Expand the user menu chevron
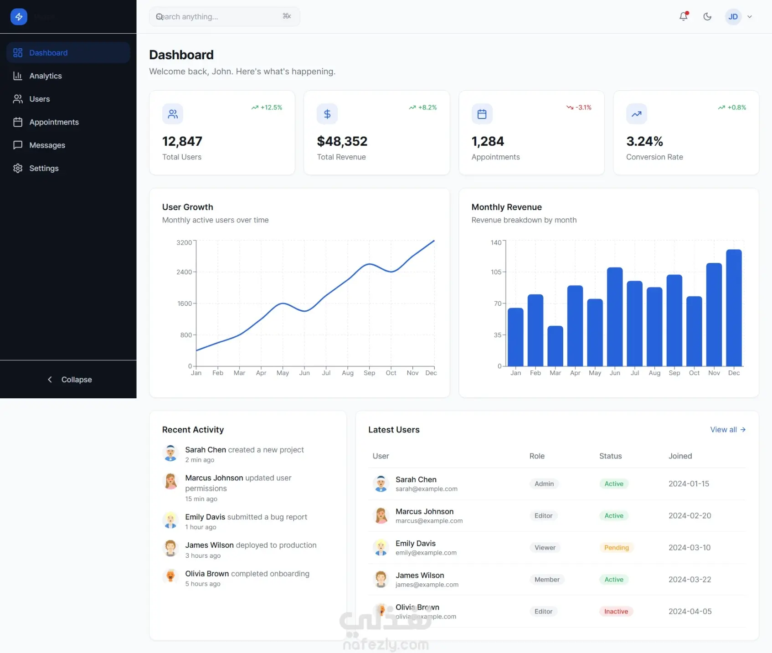This screenshot has height=653, width=772. 750,17
